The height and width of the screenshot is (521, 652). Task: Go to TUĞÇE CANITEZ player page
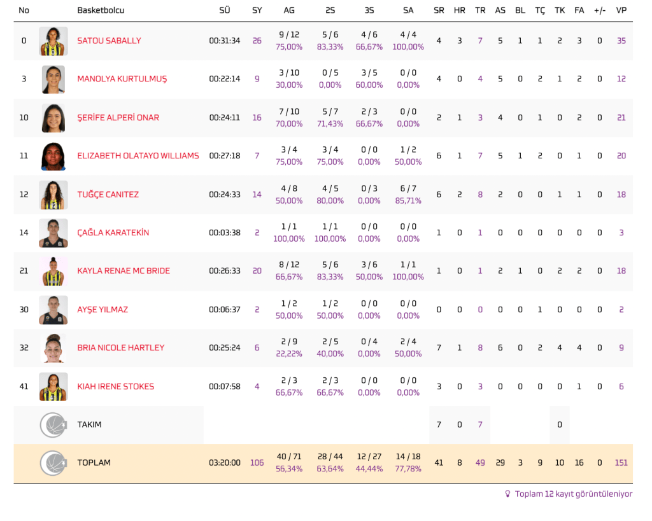[108, 195]
